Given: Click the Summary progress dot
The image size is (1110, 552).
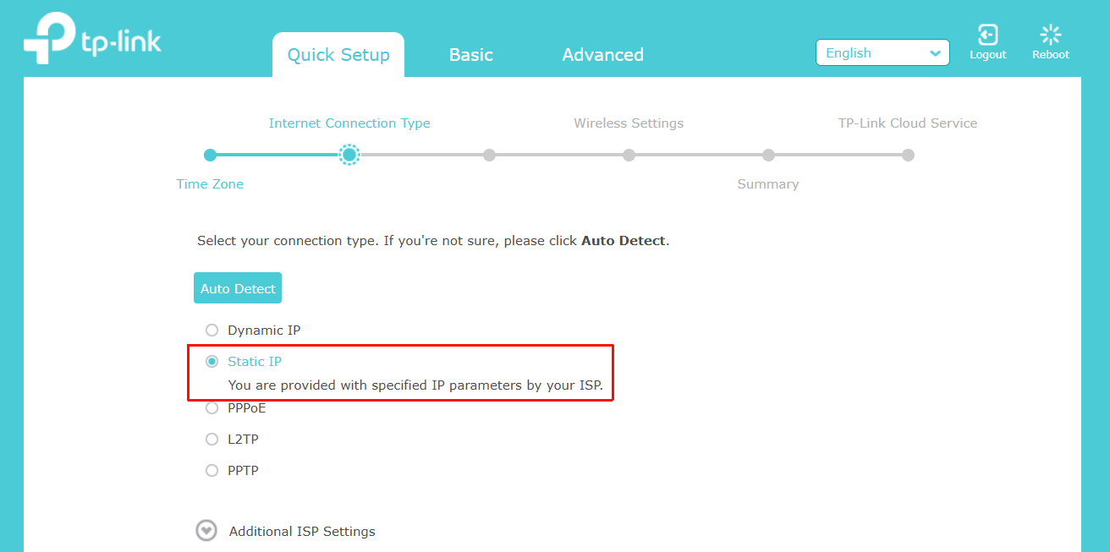Looking at the screenshot, I should click(768, 155).
